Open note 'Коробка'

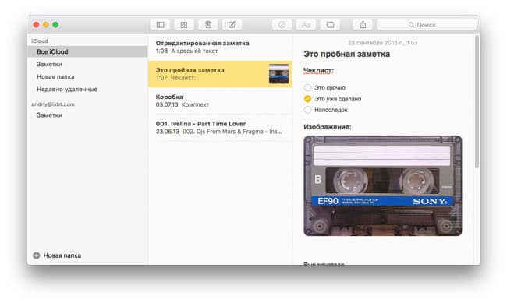click(220, 100)
